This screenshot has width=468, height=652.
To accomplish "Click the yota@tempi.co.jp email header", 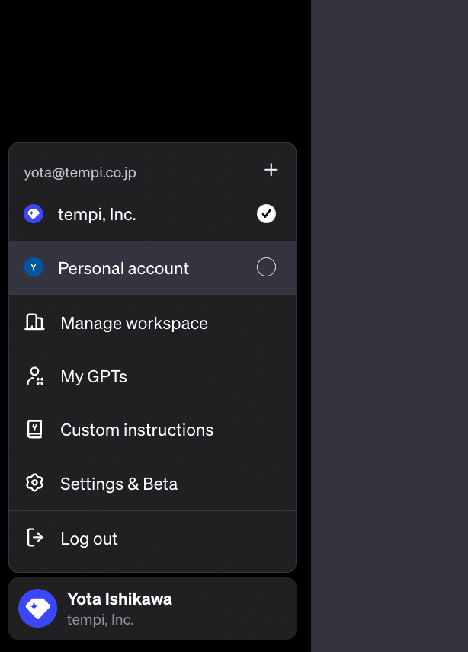I will [80, 173].
